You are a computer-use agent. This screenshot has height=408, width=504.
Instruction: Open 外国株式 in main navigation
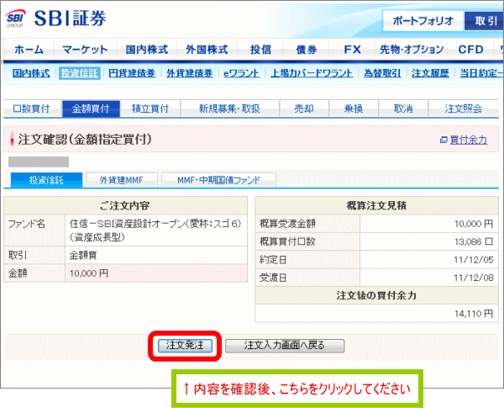pos(207,50)
